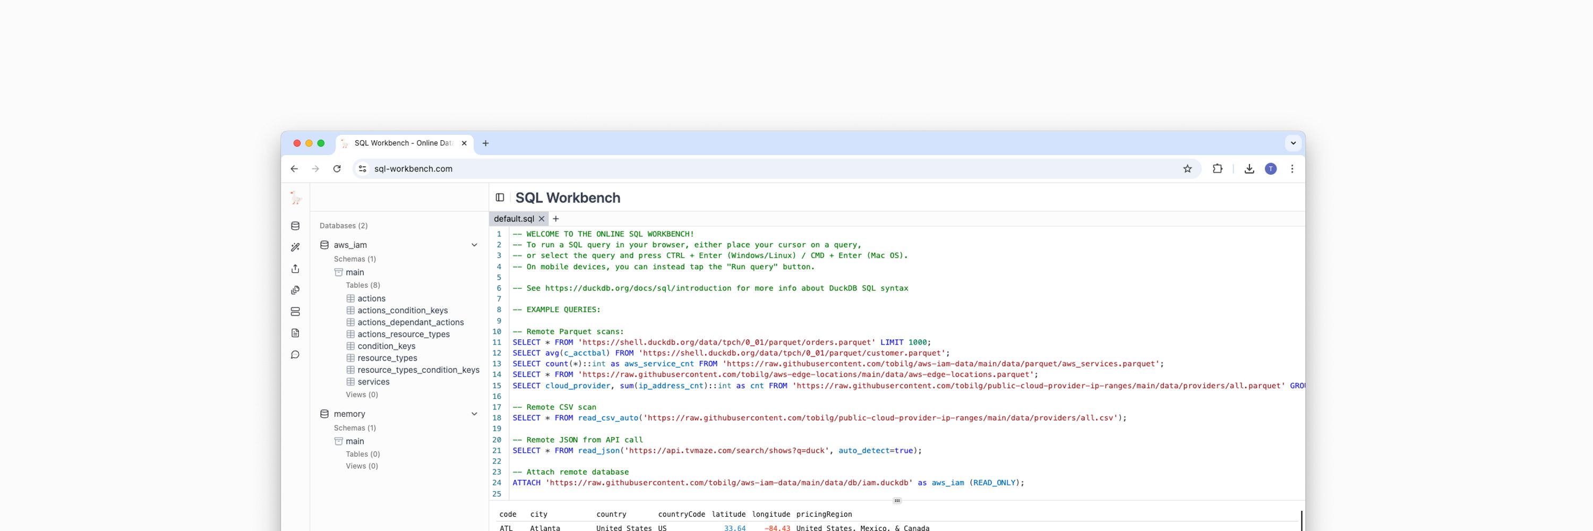This screenshot has width=1593, height=531.
Task: Click Views (0) under aws_iam
Action: tap(362, 395)
